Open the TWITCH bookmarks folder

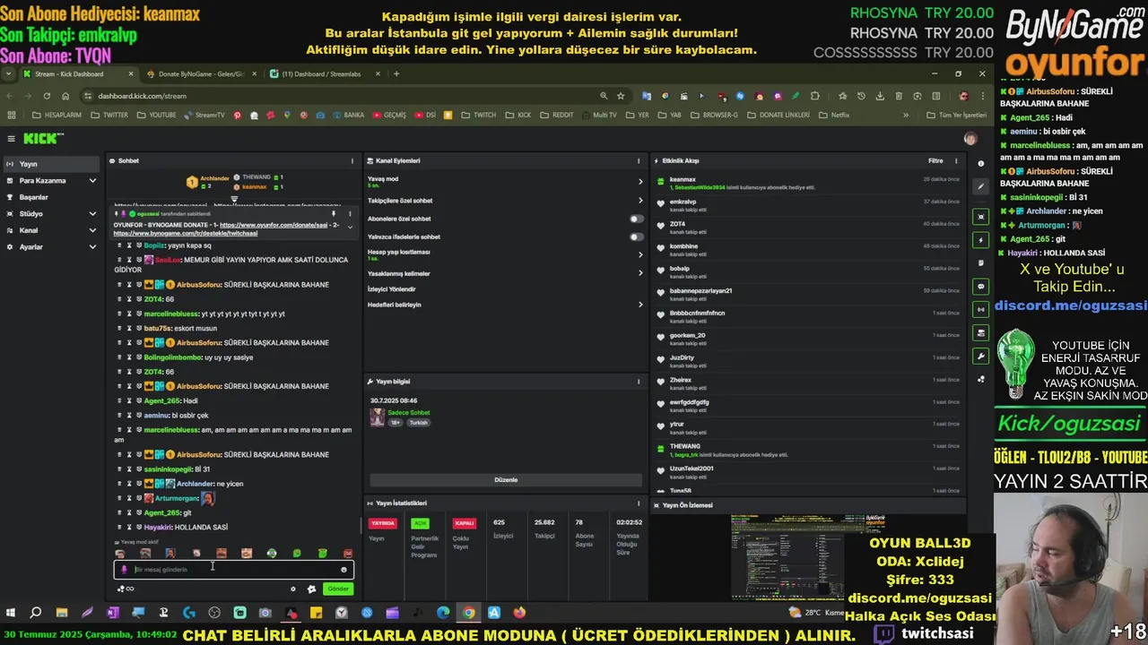pos(478,115)
